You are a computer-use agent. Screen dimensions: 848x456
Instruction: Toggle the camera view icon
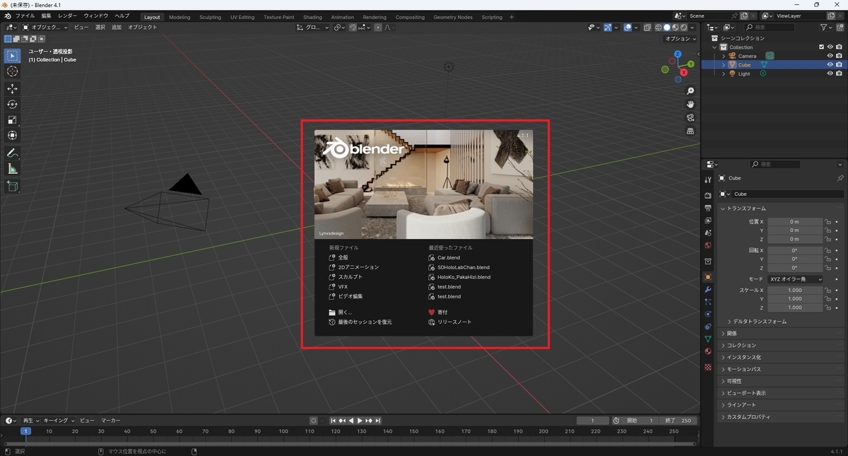(690, 118)
